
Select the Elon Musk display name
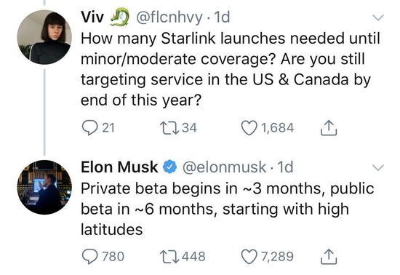119,167
